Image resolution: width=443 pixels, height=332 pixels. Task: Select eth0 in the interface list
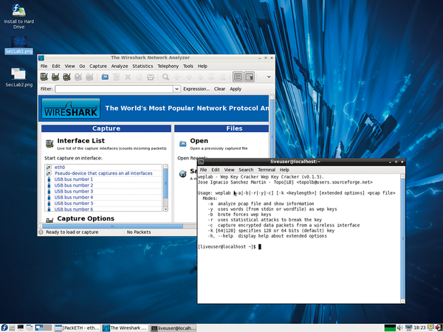(60, 167)
